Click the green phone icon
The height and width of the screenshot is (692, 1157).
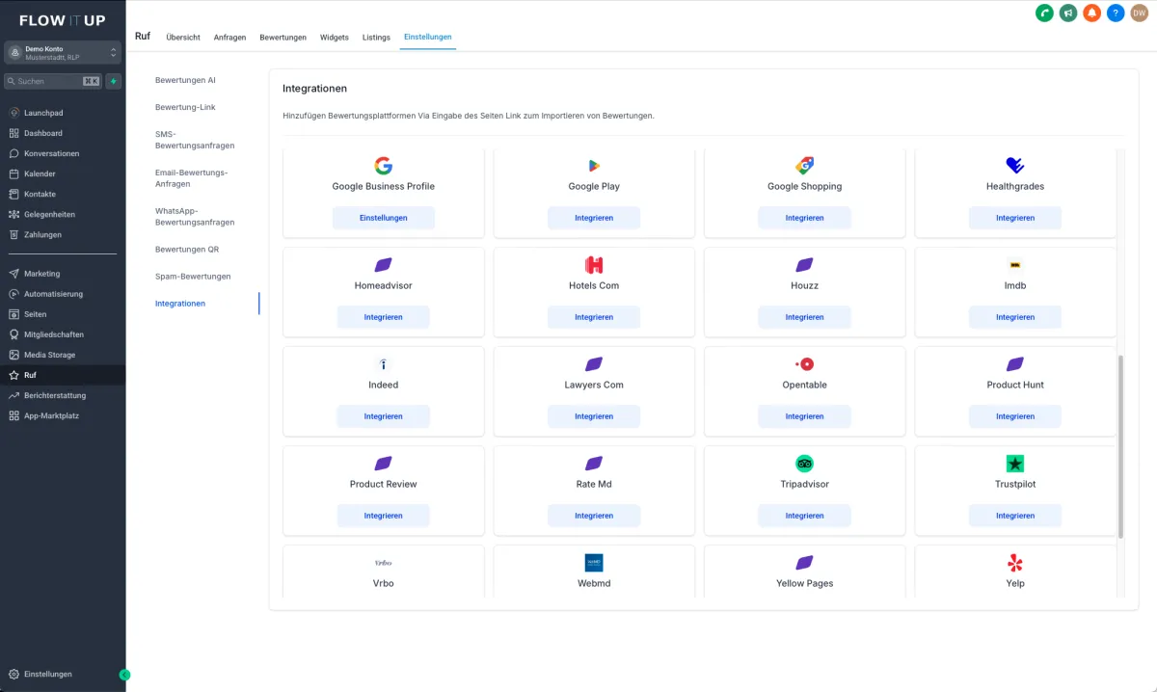(x=1044, y=13)
